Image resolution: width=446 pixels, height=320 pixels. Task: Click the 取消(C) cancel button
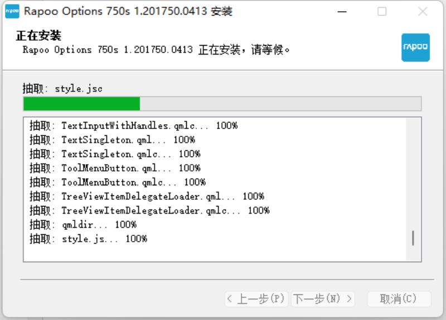399,299
